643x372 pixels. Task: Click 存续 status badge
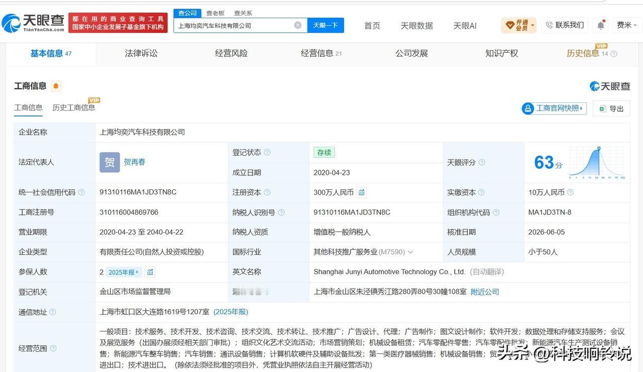[324, 152]
